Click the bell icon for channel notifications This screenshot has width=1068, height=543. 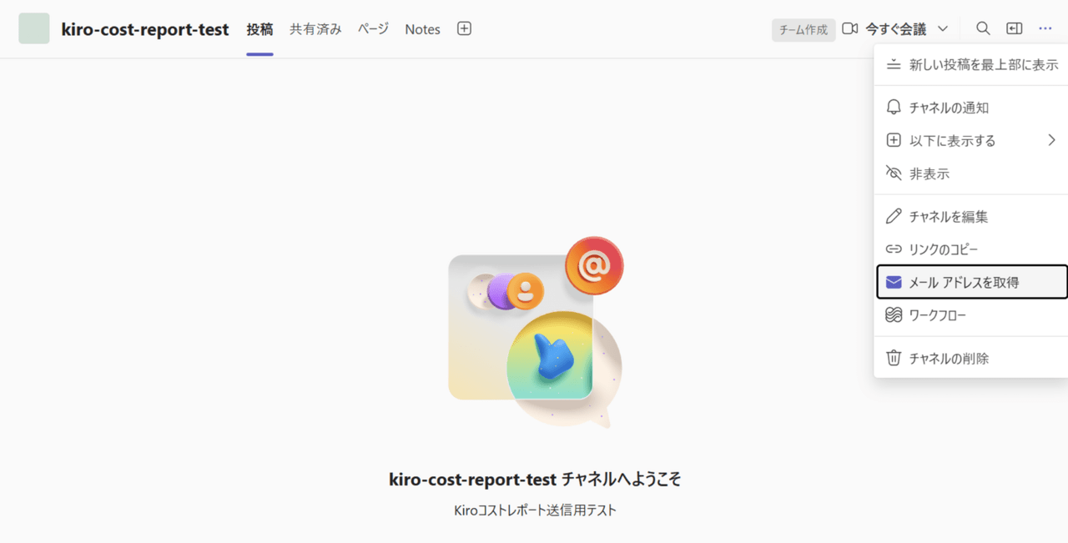(x=894, y=108)
